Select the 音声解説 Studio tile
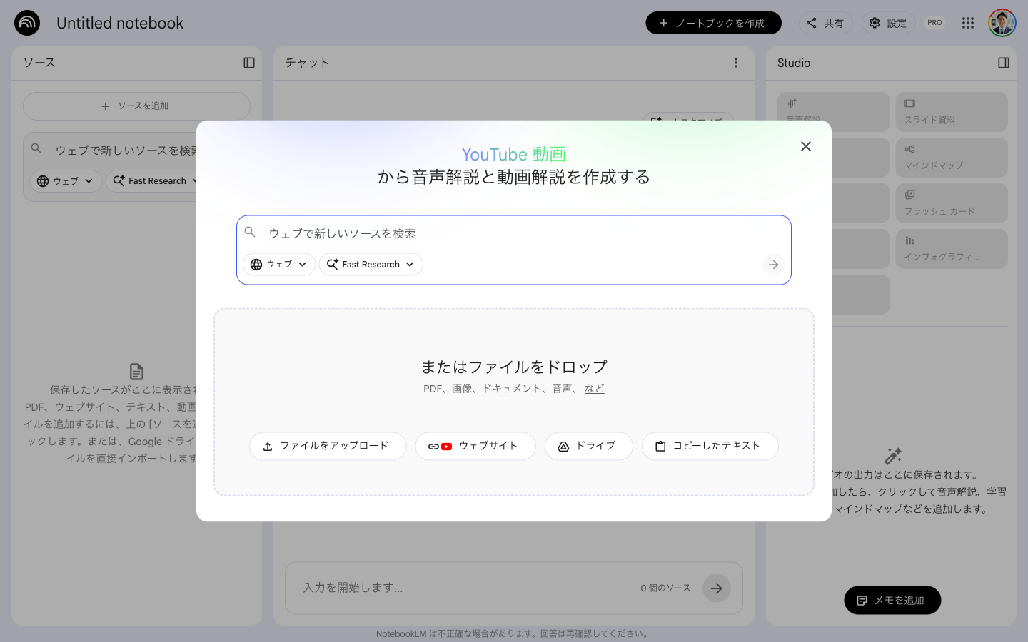The width and height of the screenshot is (1028, 642). (x=833, y=112)
